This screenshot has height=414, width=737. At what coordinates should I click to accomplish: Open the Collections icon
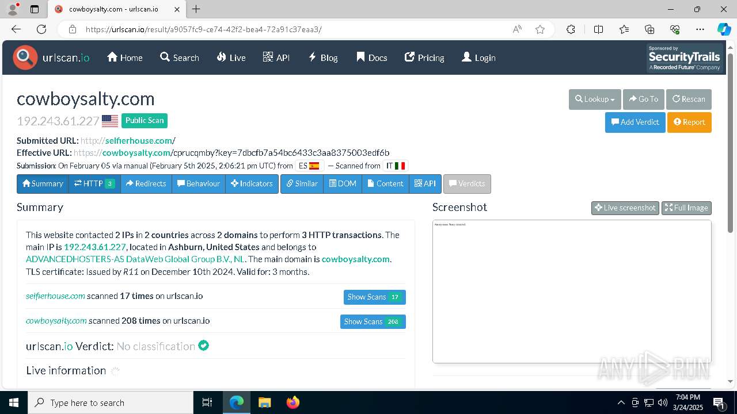(649, 29)
